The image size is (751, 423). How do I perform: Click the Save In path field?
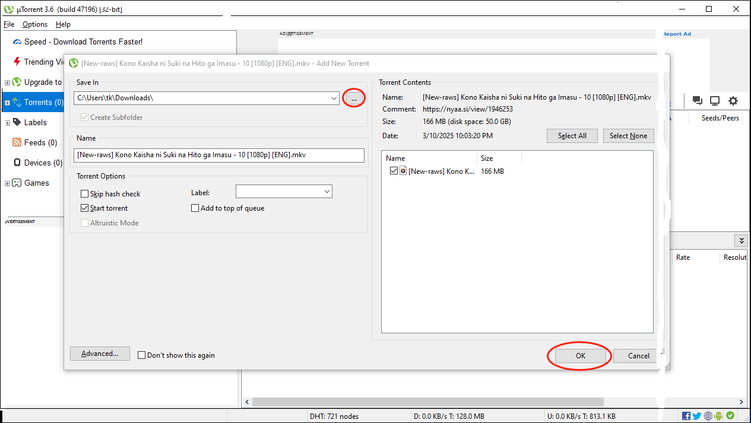pos(207,98)
